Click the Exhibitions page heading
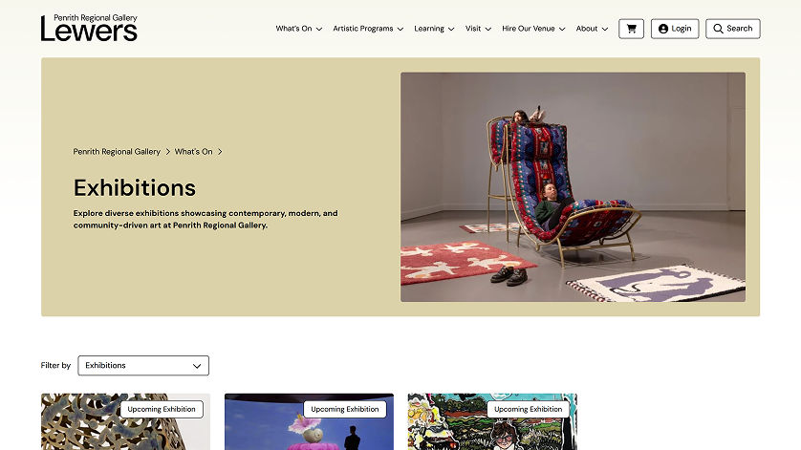Image resolution: width=801 pixels, height=450 pixels. pyautogui.click(x=135, y=188)
